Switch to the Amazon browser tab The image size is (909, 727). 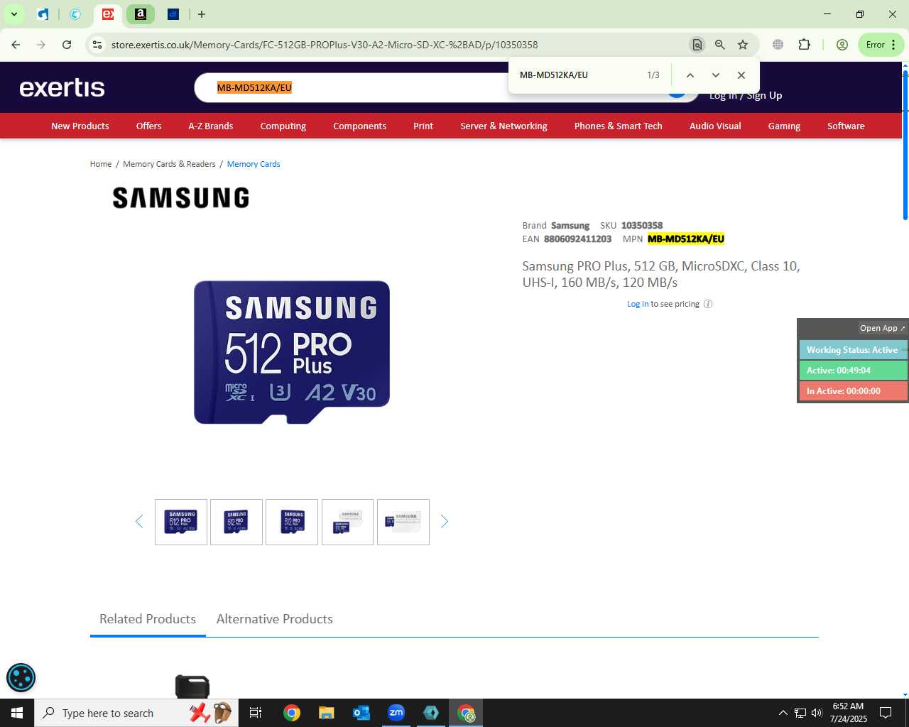[141, 14]
